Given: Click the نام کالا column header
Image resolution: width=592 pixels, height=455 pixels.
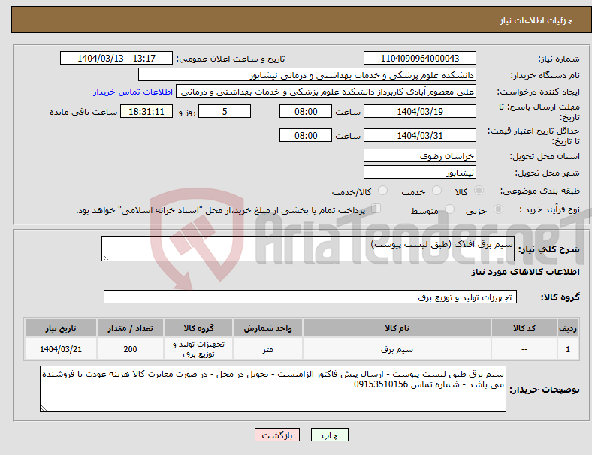Looking at the screenshot, I should (x=397, y=328).
